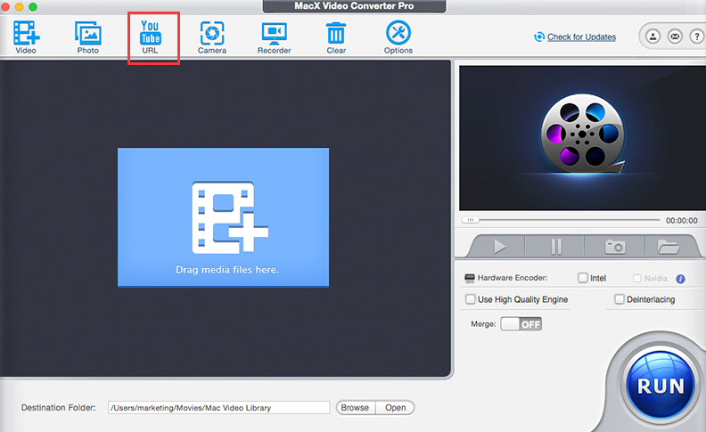Image resolution: width=706 pixels, height=432 pixels.
Task: Toggle the Merge switch on
Action: (x=521, y=324)
